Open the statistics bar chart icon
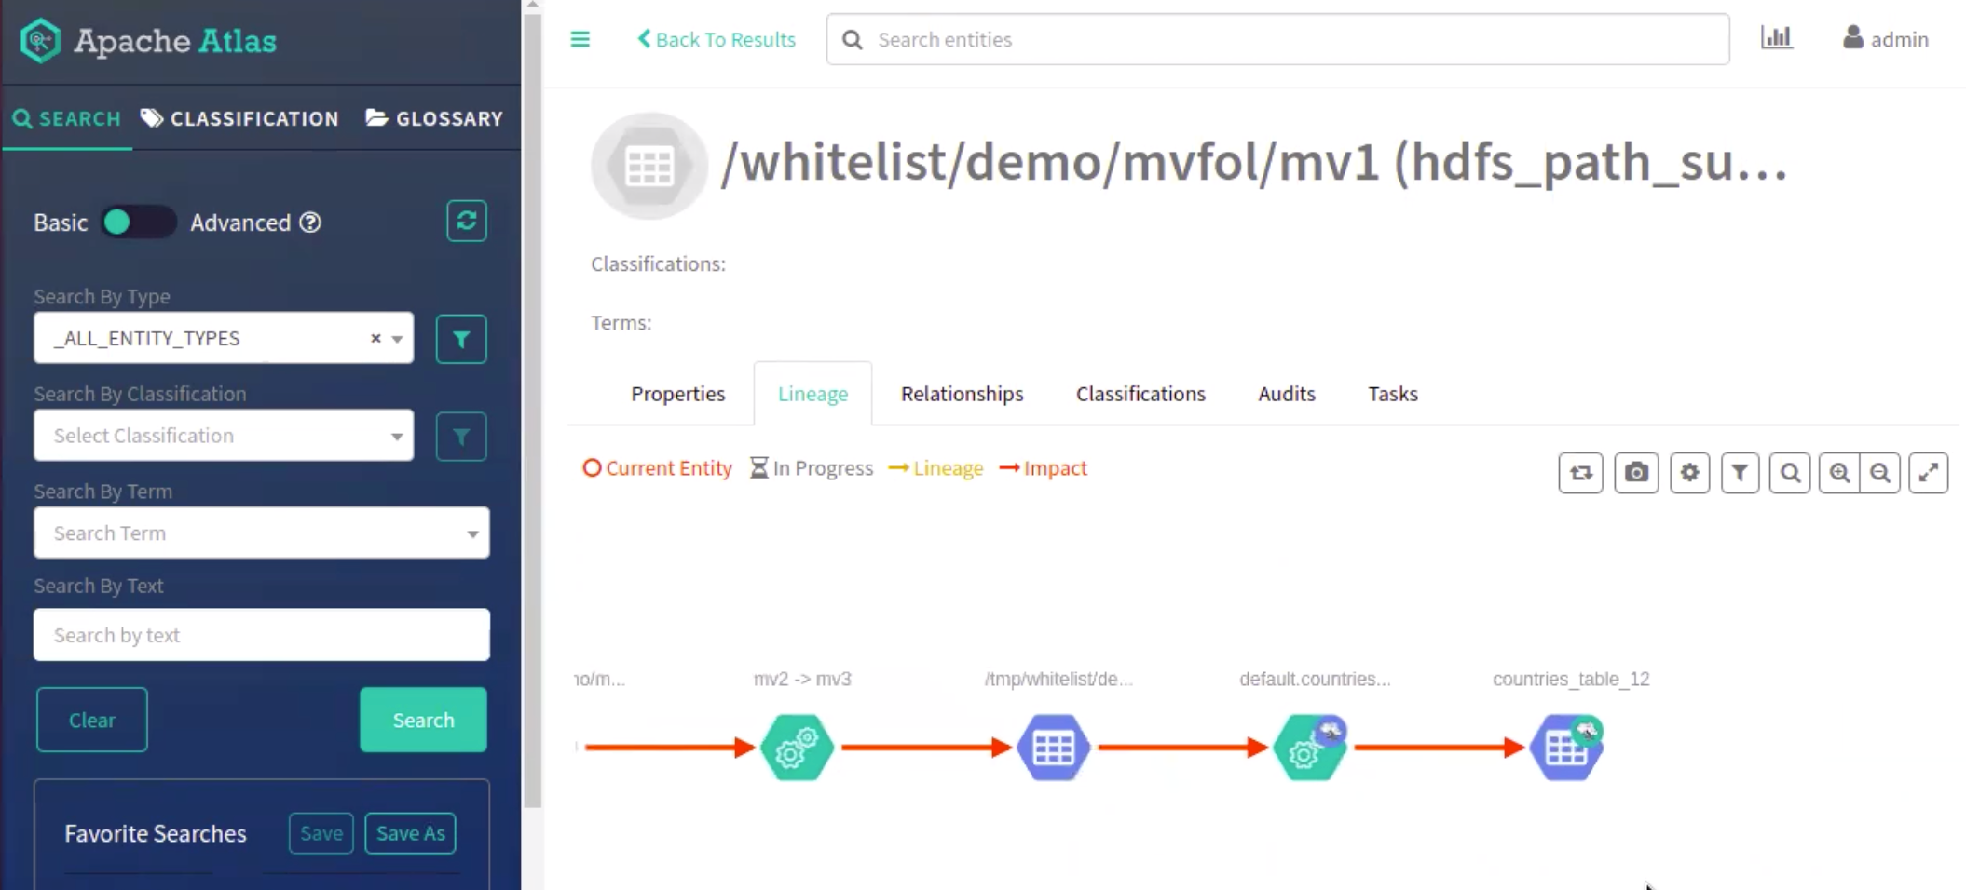Screen dimensions: 1966x890 (1776, 38)
